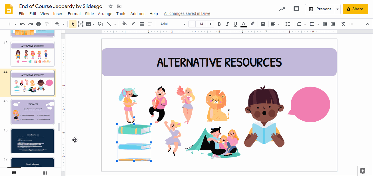373x176 pixels.
Task: Open the Help menu
Action: (154, 14)
